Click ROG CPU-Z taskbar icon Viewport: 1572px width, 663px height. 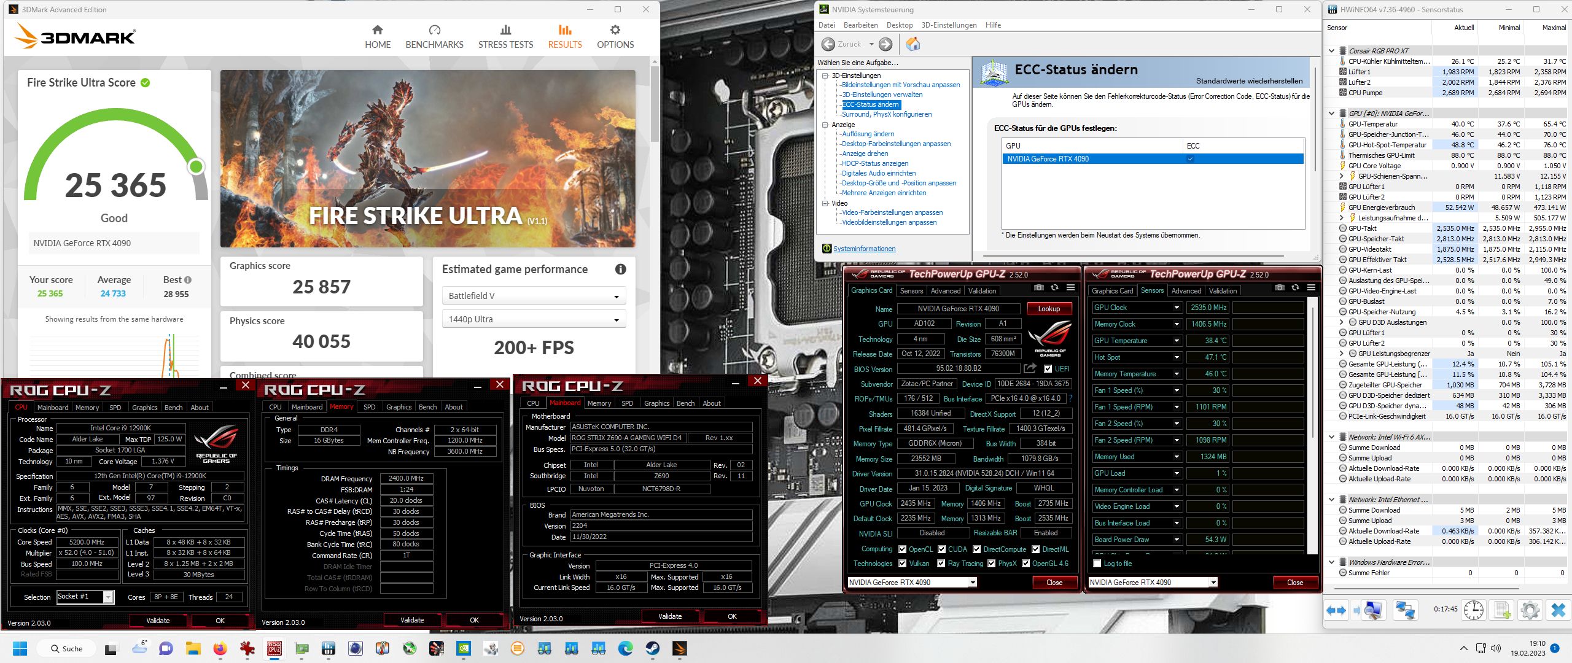pyautogui.click(x=274, y=648)
